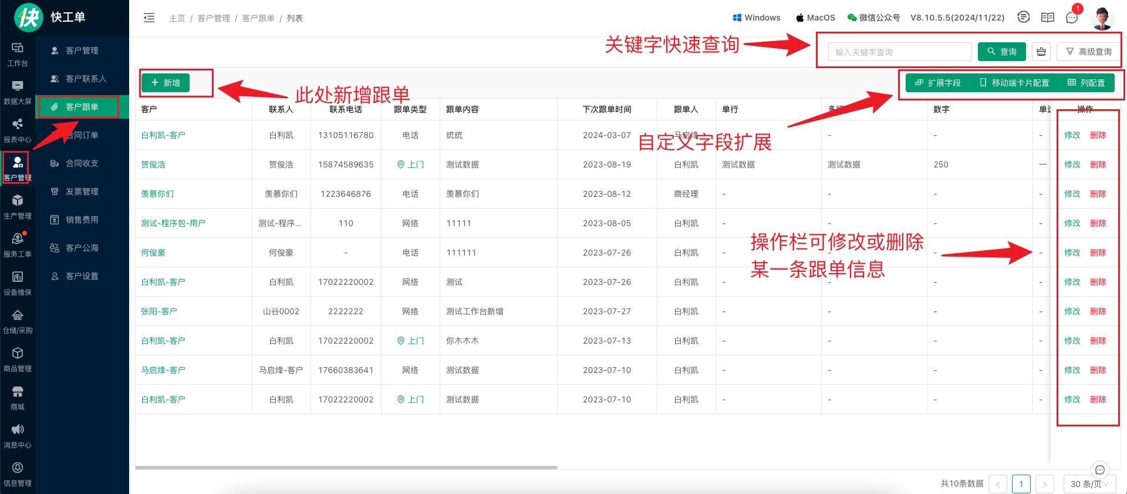Screen dimensions: 1127x494
Task: Click the 2023-08-05 date cell
Action: point(607,223)
